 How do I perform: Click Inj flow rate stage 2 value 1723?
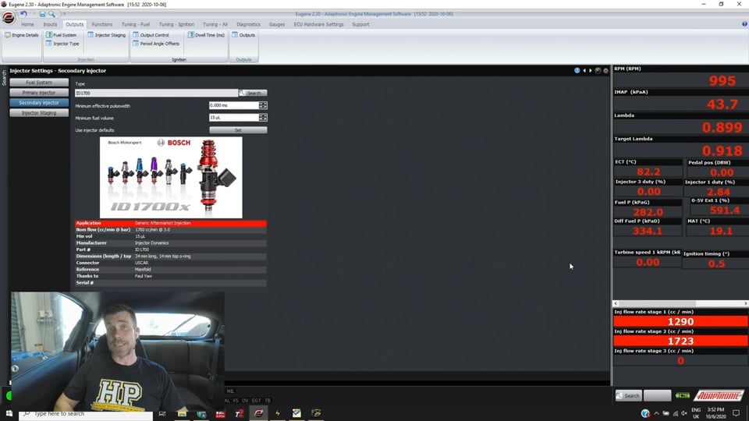click(680, 341)
